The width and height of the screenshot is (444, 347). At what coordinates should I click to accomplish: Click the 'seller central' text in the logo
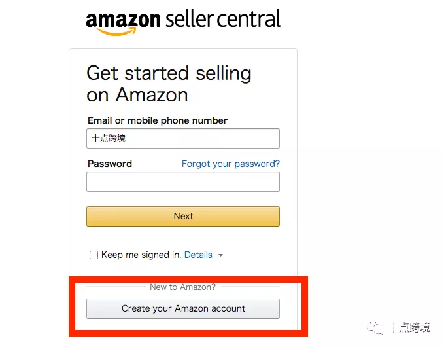click(x=223, y=18)
